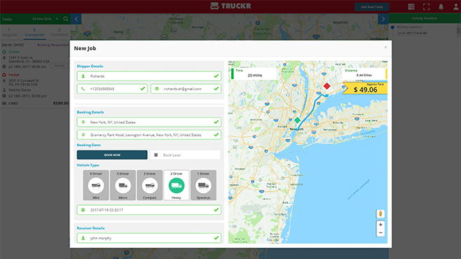461x259 pixels.
Task: Click the red destination marker on map
Action: point(326,86)
